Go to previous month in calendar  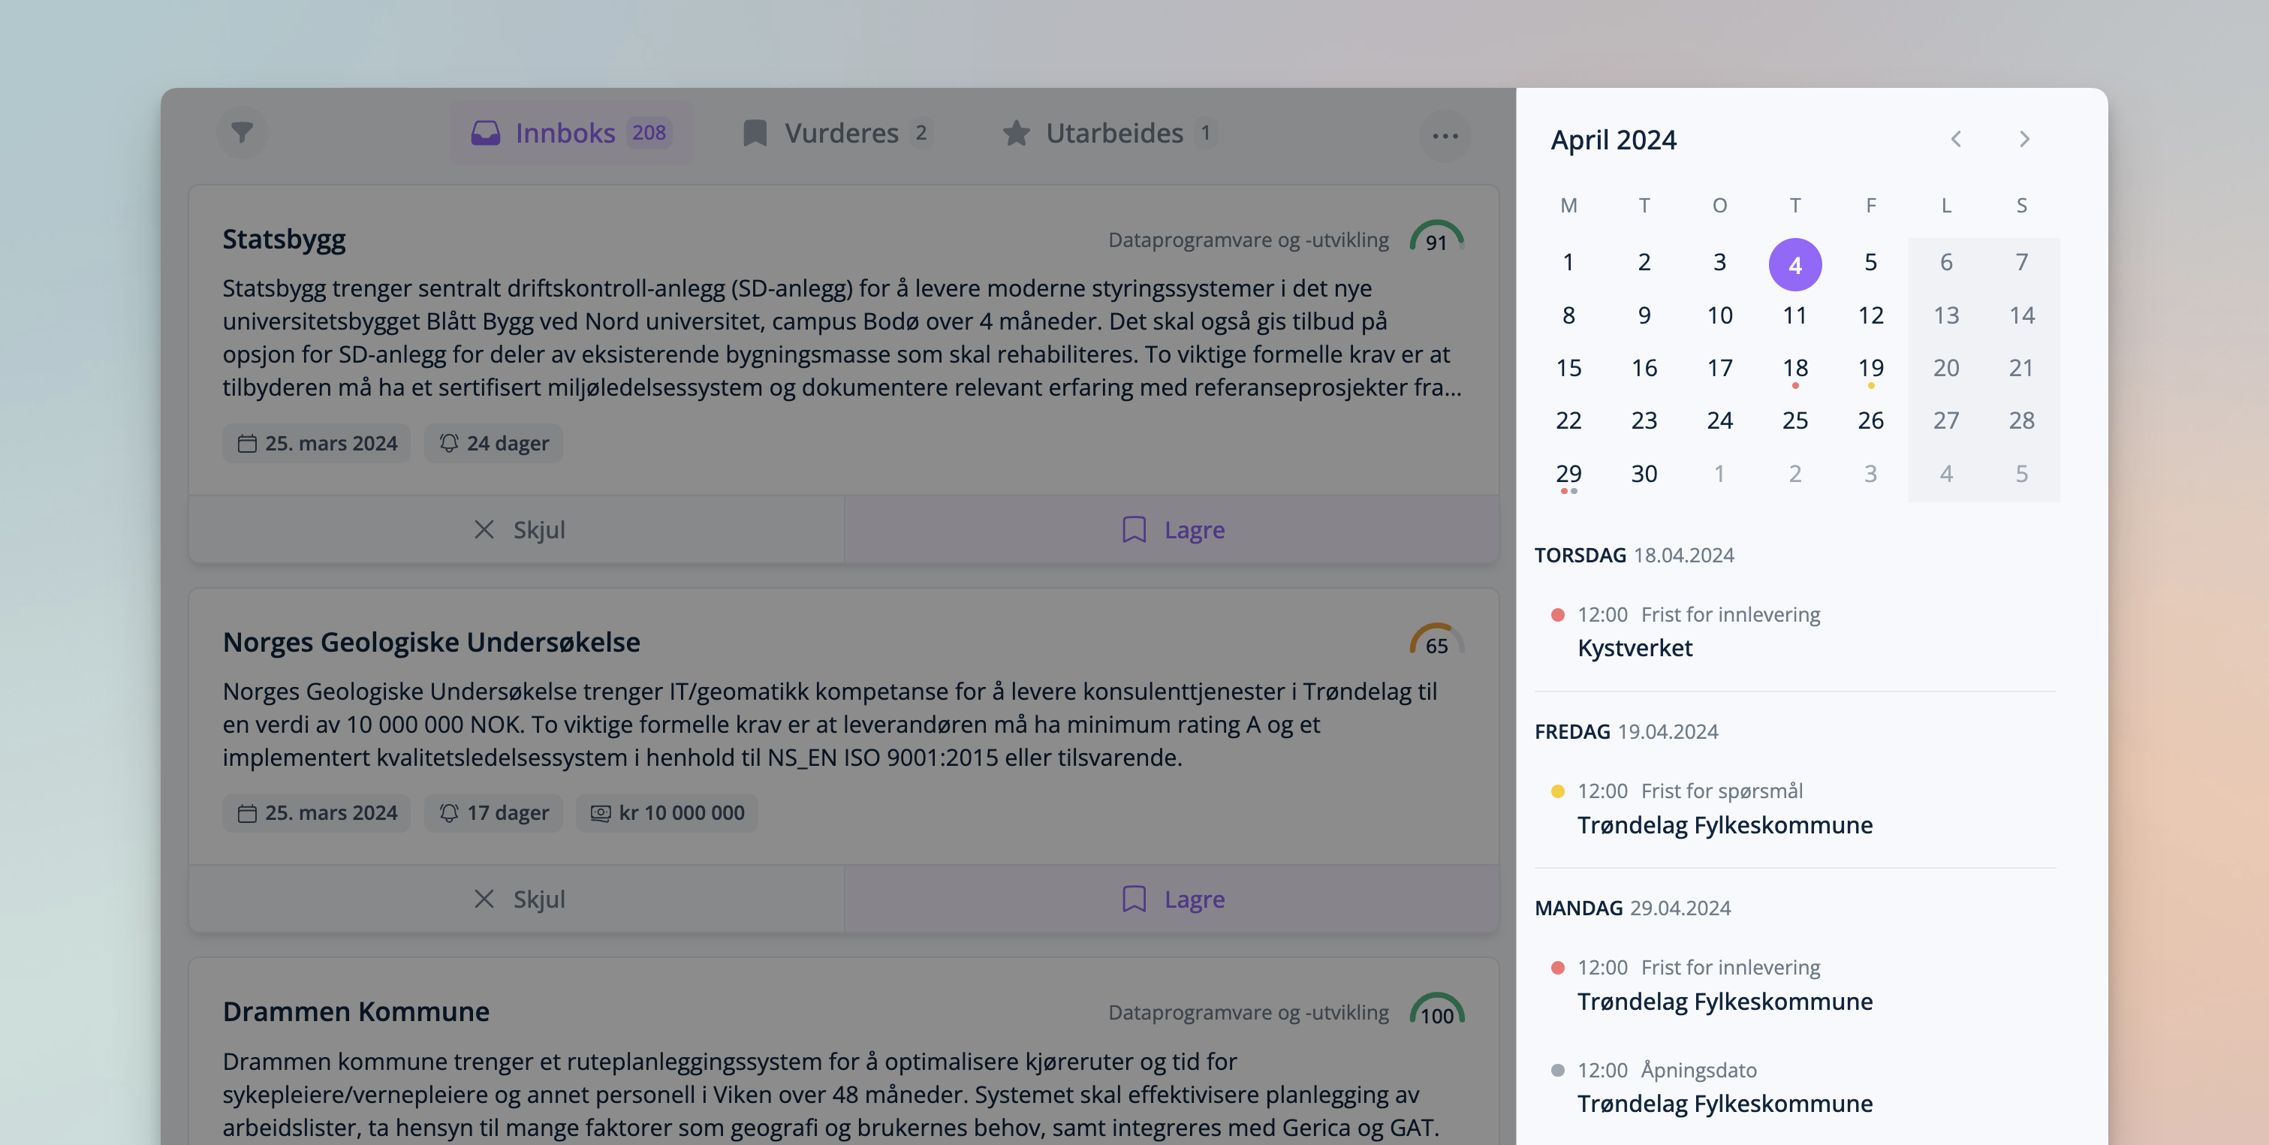[x=1955, y=139]
